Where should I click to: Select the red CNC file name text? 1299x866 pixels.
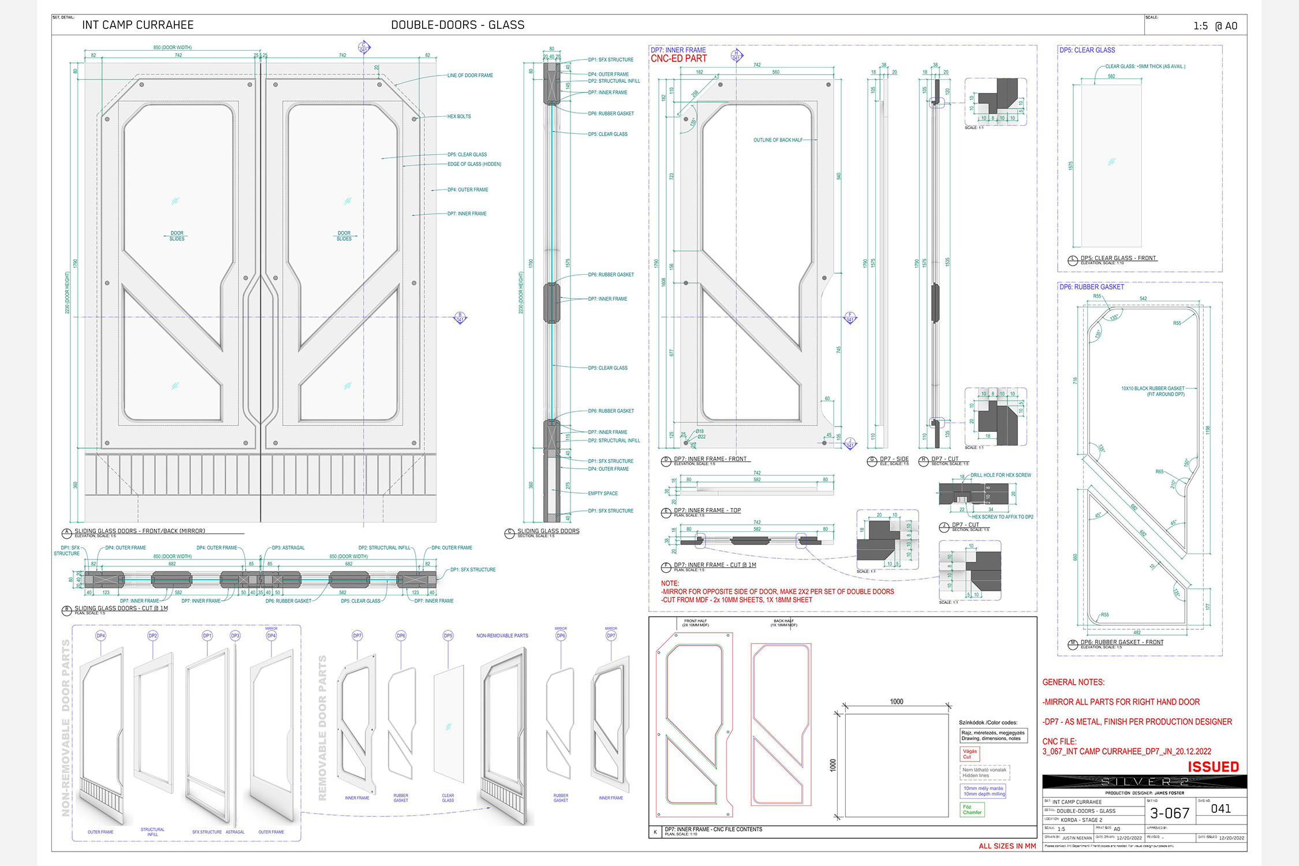pyautogui.click(x=1127, y=752)
